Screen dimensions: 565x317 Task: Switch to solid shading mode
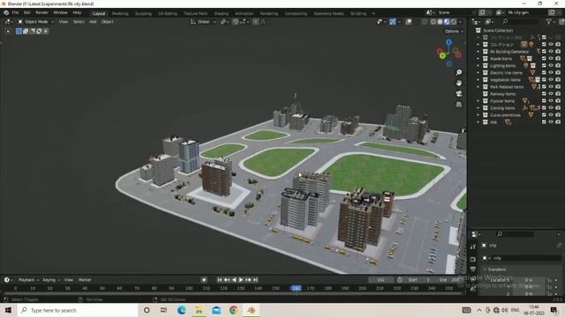coord(440,22)
